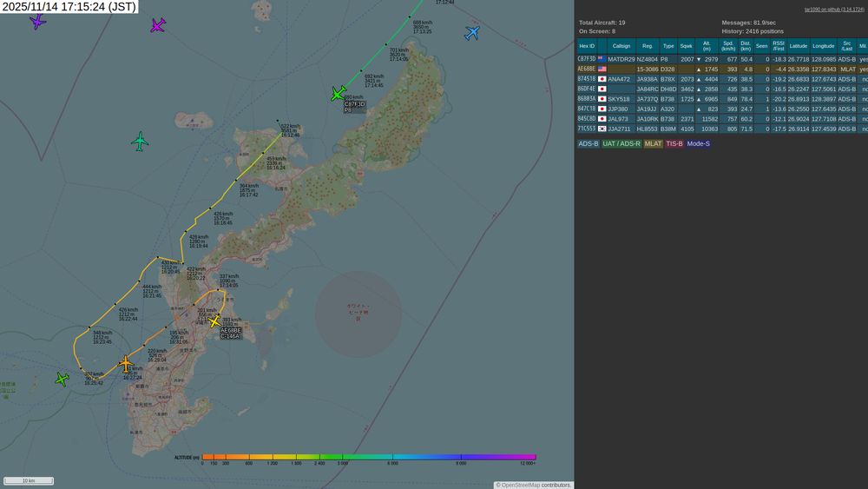Click the Mode-S source legend tag
This screenshot has width=868, height=489.
(x=698, y=143)
